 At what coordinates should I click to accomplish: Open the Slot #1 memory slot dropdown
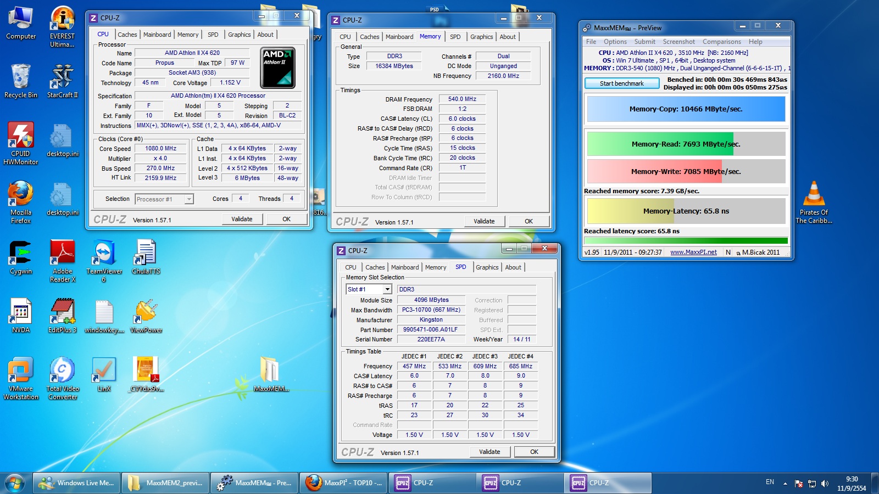tap(387, 289)
